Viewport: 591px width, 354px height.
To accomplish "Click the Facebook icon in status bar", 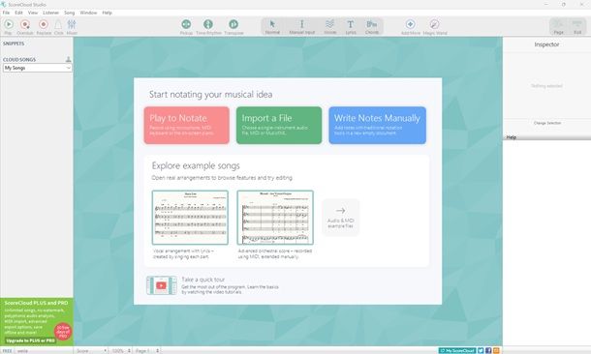I will (488, 350).
